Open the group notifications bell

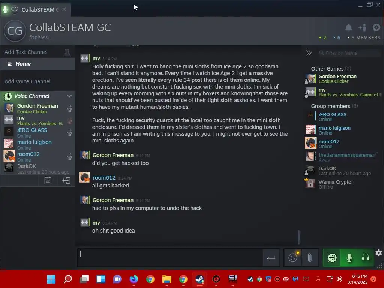point(348,28)
